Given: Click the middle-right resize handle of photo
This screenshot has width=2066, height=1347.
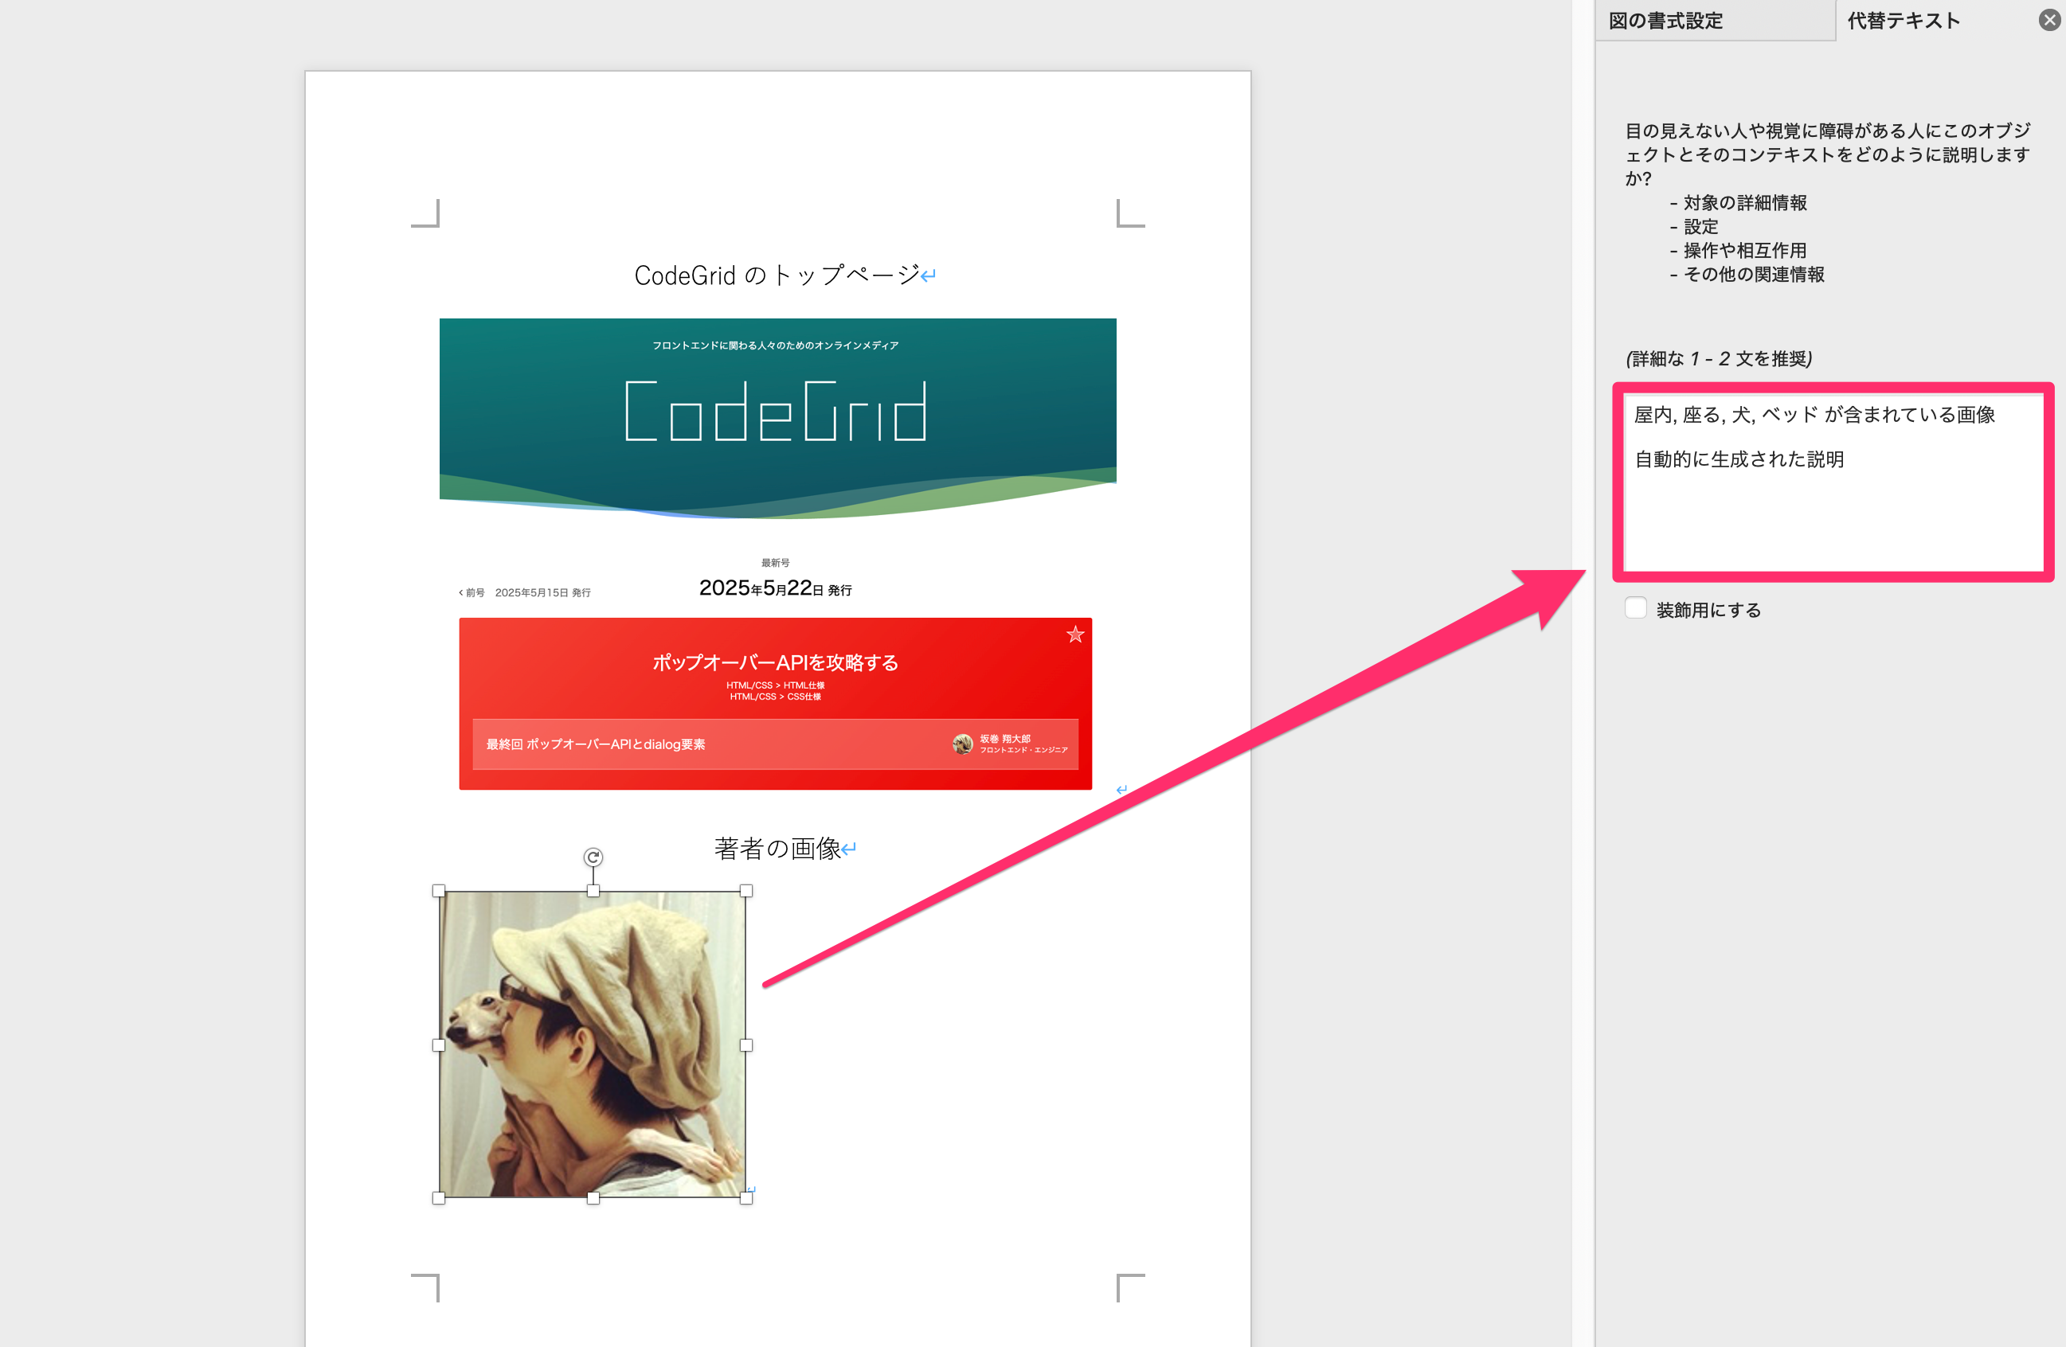Looking at the screenshot, I should (x=745, y=1045).
